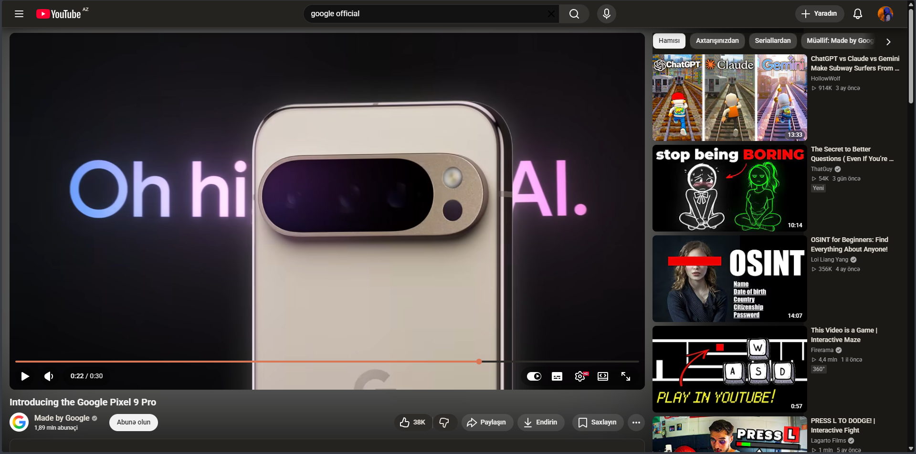Viewport: 916px width, 454px height.
Task: Open PRESS L TO DODGE thumbnail
Action: pyautogui.click(x=730, y=434)
